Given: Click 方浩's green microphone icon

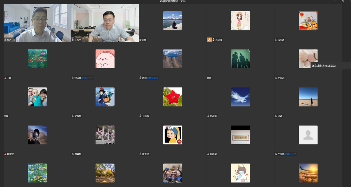Looking at the screenshot, I should click(5, 40).
